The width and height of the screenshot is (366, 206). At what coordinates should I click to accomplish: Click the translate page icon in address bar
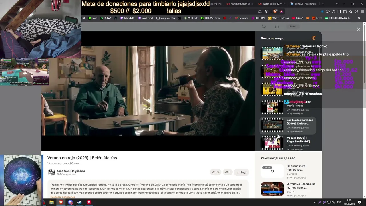(266, 11)
